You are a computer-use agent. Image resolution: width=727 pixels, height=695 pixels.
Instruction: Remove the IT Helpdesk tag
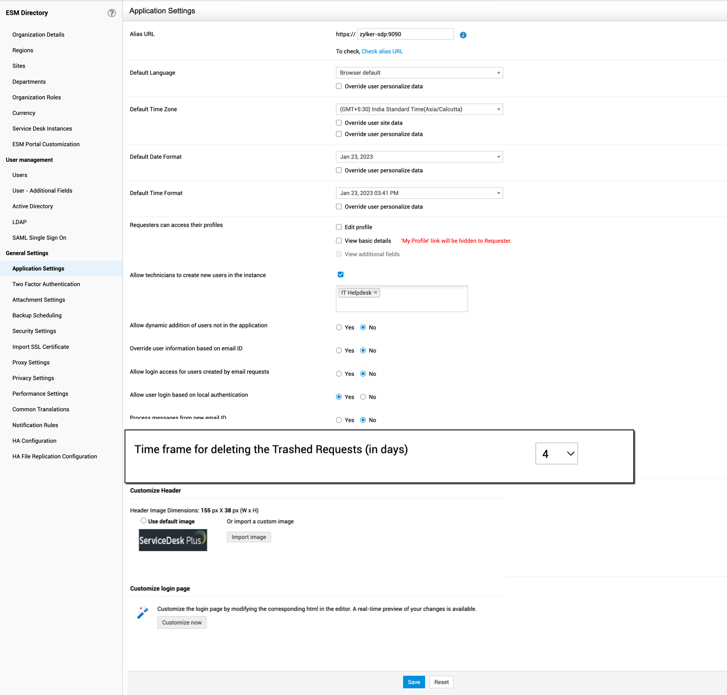pos(375,292)
